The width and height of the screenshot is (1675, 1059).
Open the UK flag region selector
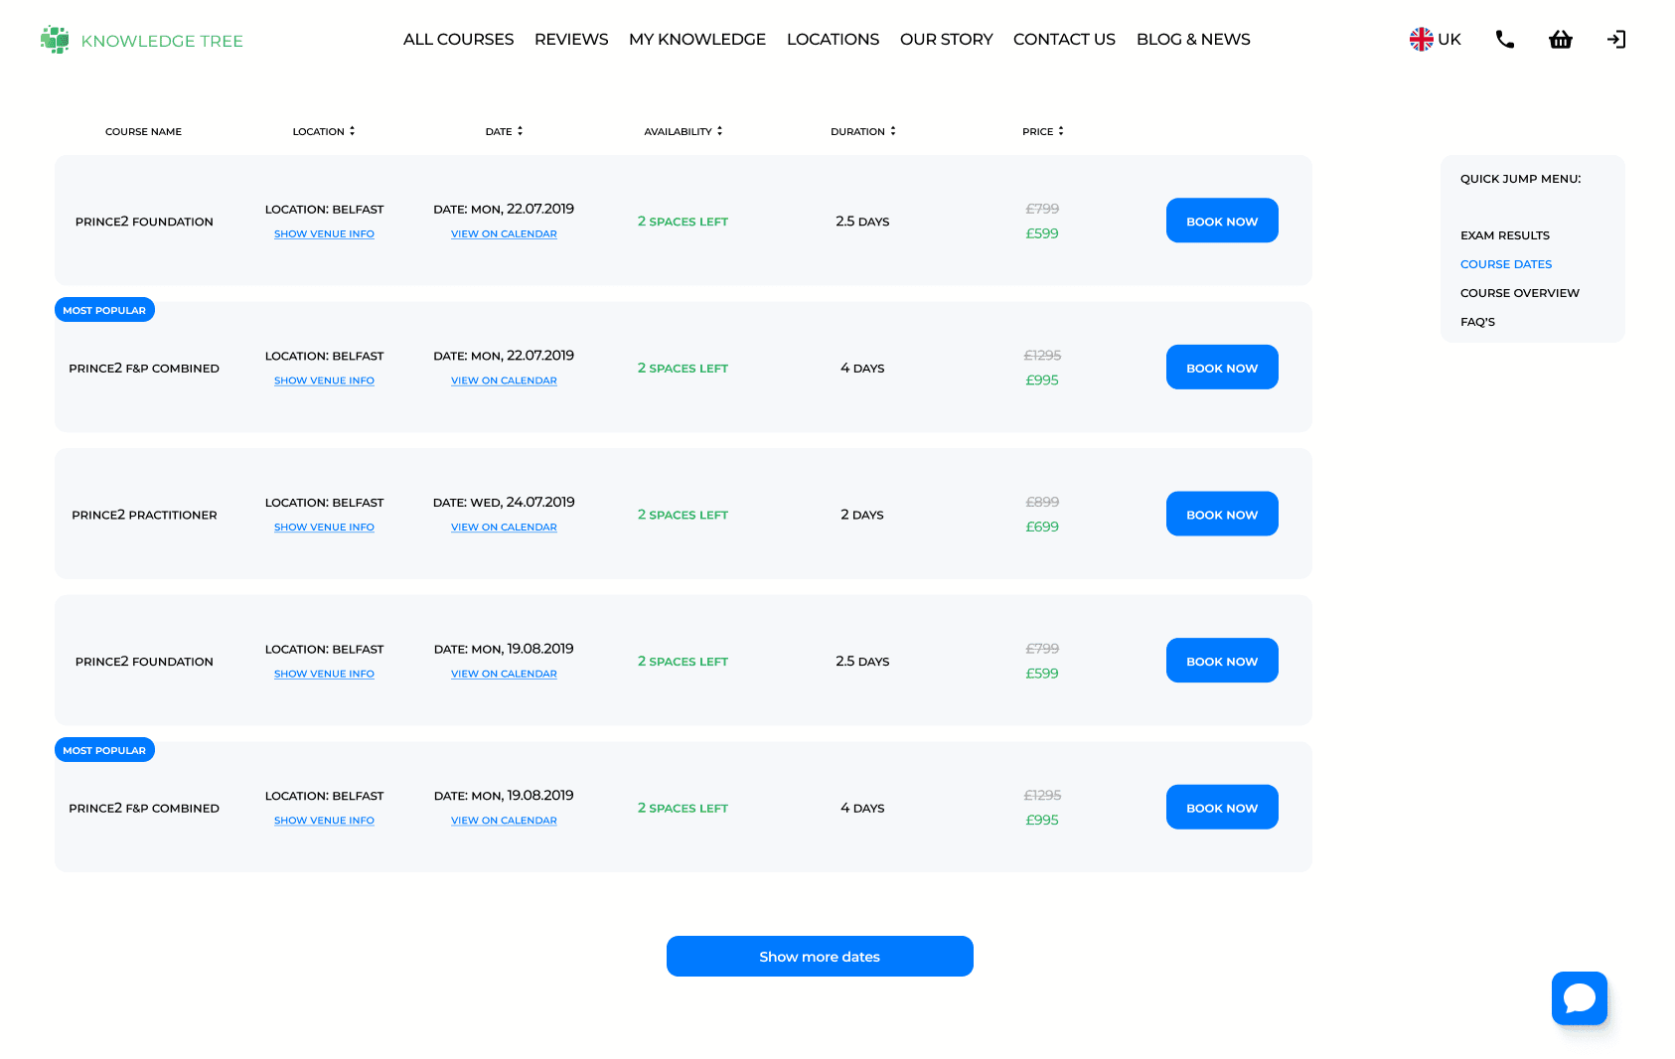coord(1436,40)
